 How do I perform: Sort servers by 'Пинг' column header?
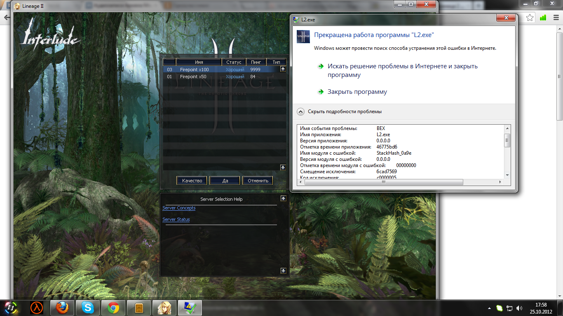click(256, 62)
